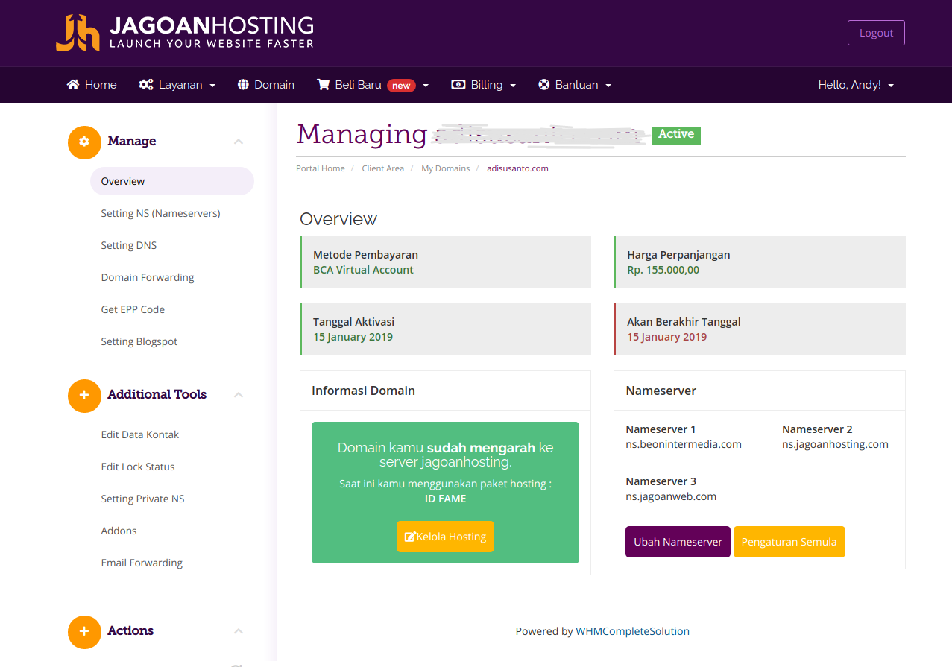The width and height of the screenshot is (952, 667).
Task: Click the Beli Baru shopping cart icon
Action: (x=323, y=85)
